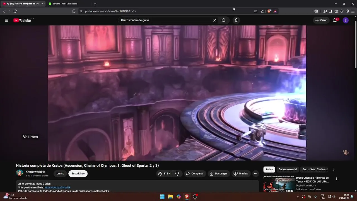Open the Maybe Watch Horror channel name
This screenshot has width=357, height=201.
(306, 186)
